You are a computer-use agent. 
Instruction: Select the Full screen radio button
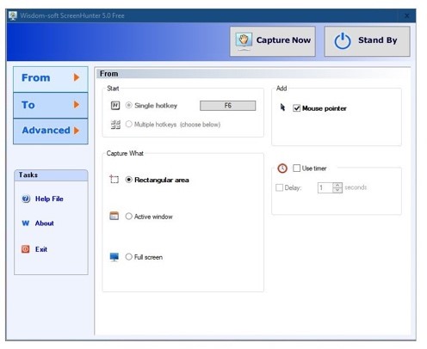click(x=128, y=257)
